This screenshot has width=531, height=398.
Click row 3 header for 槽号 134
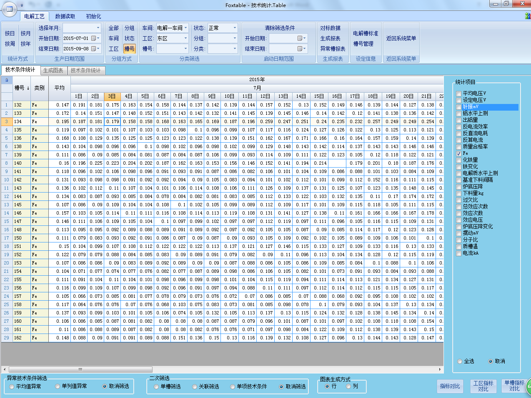pos(7,121)
